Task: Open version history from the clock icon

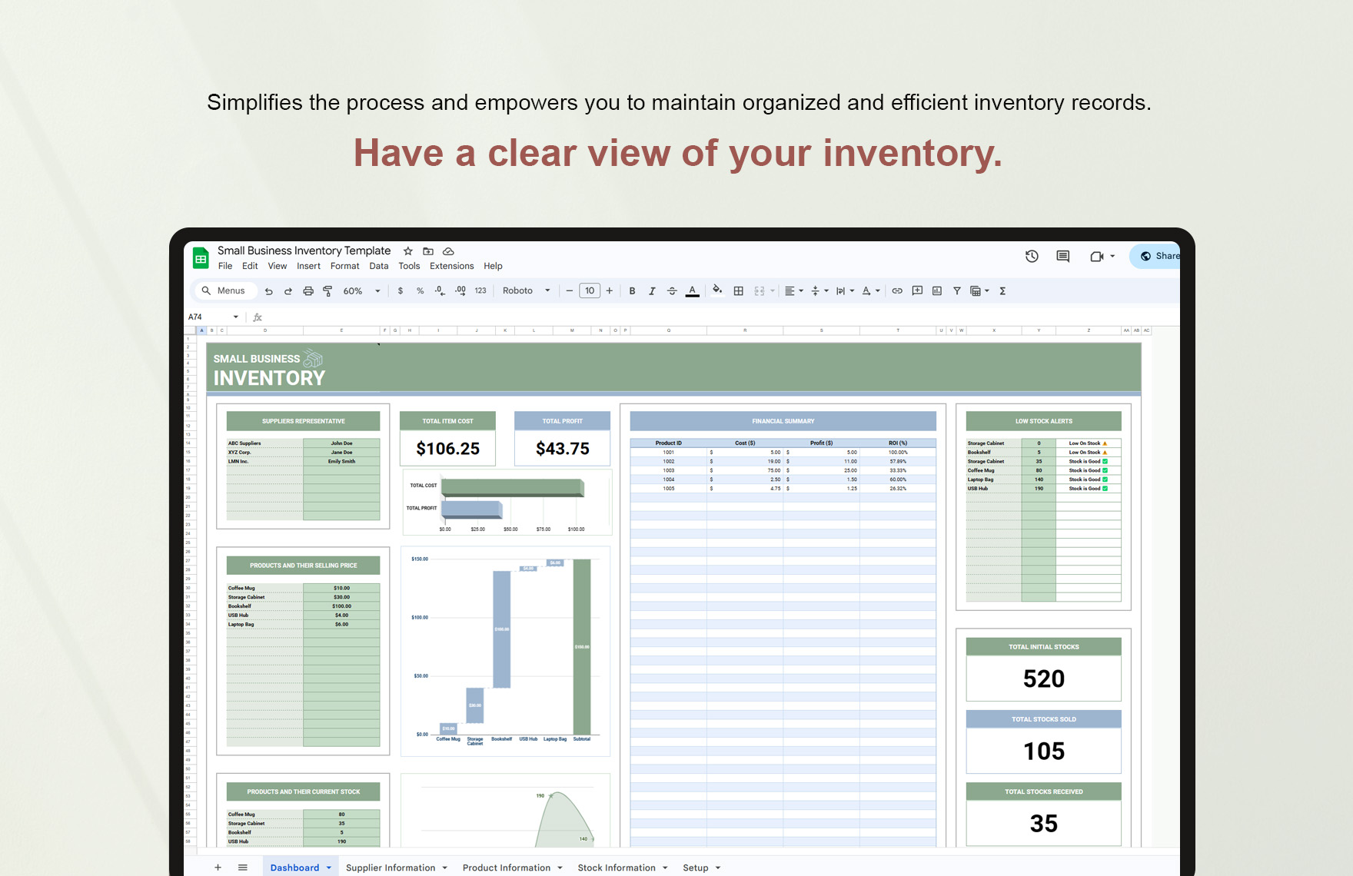Action: point(1031,256)
